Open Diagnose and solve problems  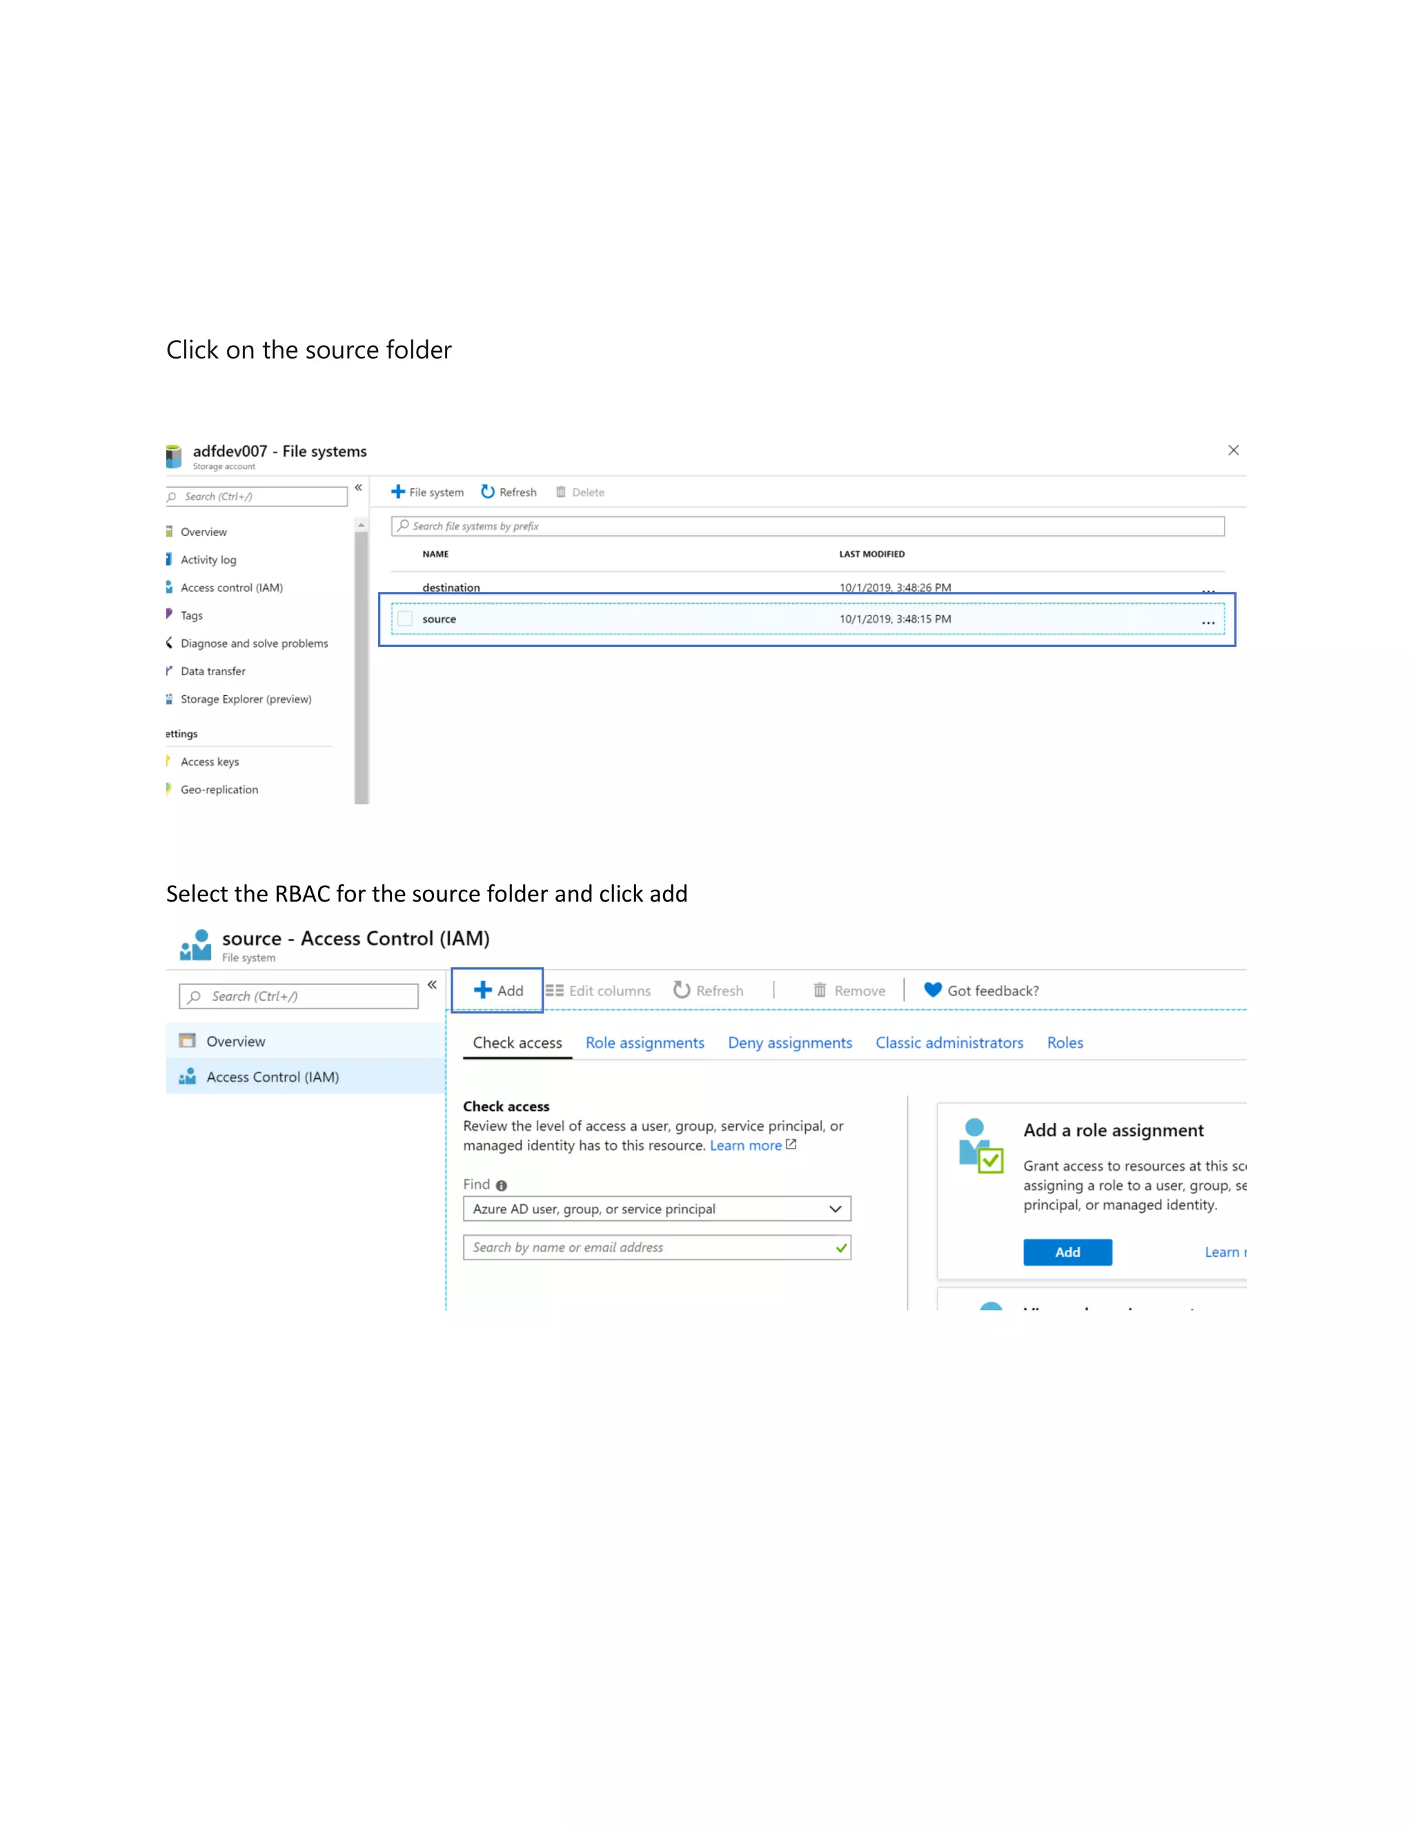254,643
